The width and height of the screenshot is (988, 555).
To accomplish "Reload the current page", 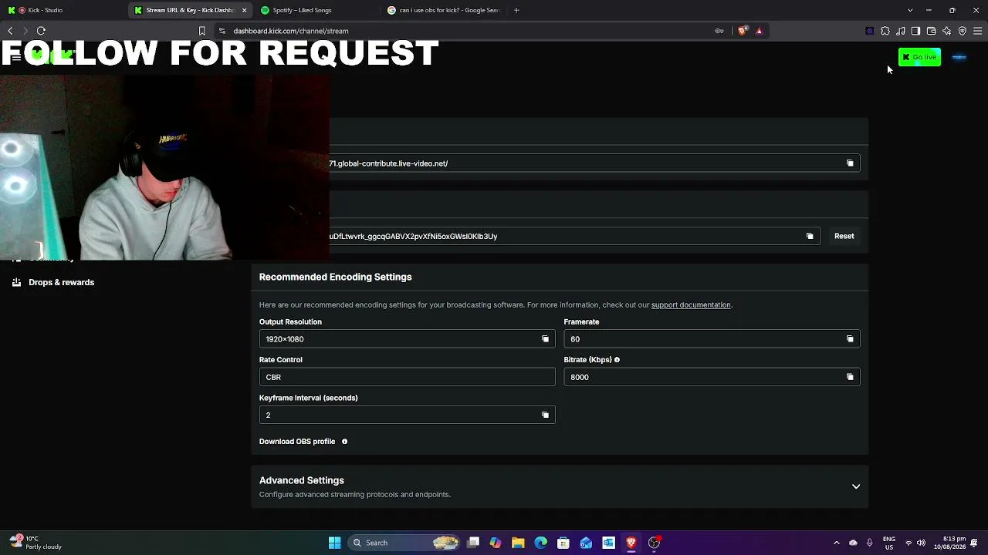I will pos(41,31).
